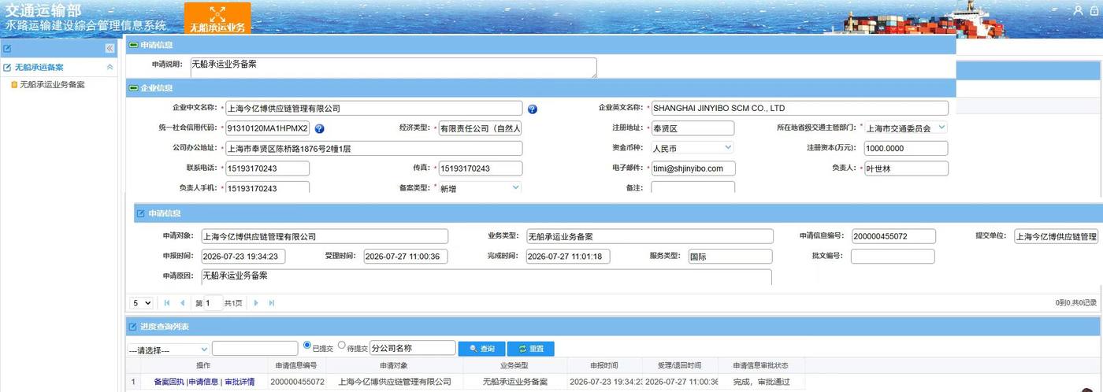Viewport: 1103px width, 392px height.
Task: Go to the last page of results
Action: [272, 303]
